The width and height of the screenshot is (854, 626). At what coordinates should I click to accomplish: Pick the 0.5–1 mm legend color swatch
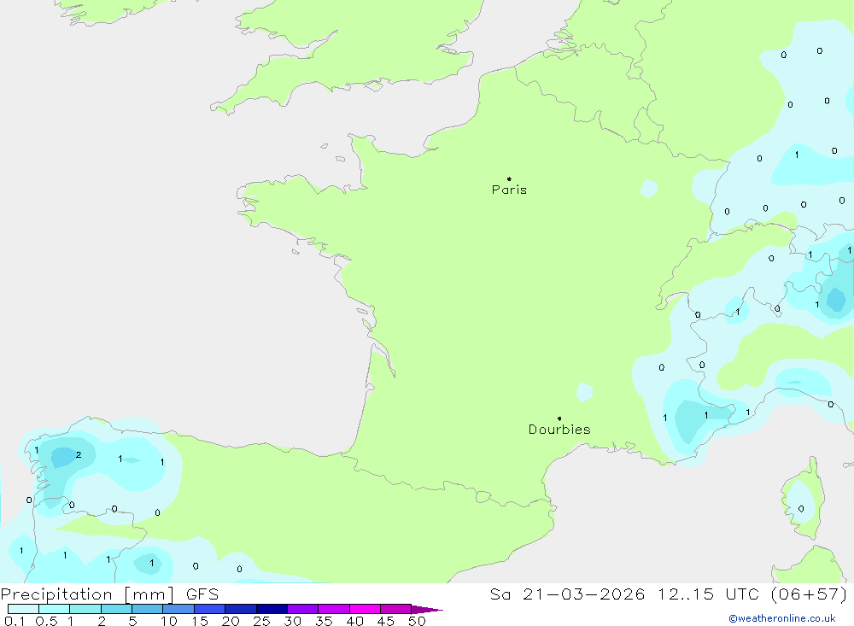[55, 609]
